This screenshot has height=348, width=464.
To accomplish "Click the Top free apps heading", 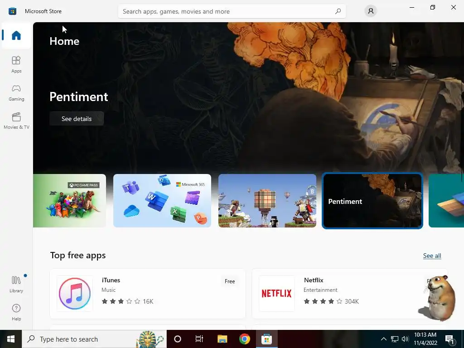I will (78, 256).
